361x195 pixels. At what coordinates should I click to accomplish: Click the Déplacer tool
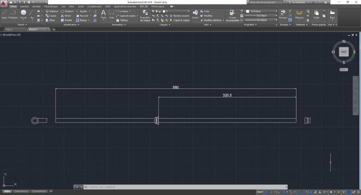point(52,11)
